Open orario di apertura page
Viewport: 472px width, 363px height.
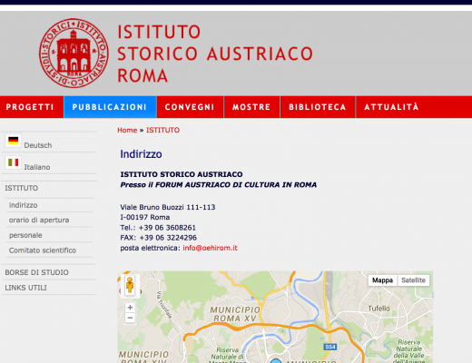click(x=39, y=221)
